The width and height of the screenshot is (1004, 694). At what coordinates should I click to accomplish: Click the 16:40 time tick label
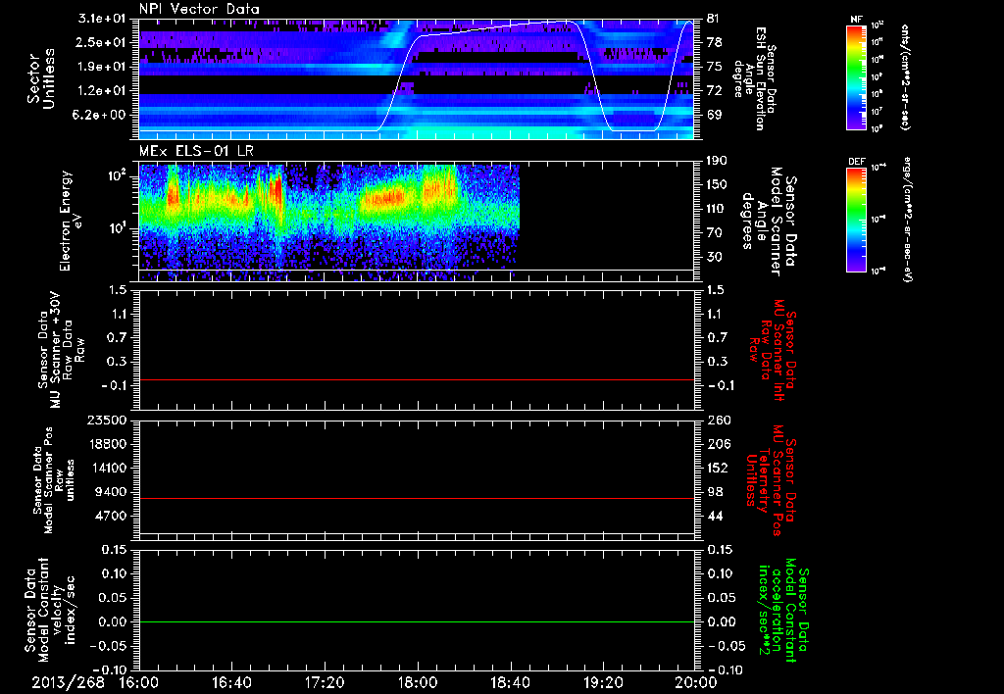pyautogui.click(x=231, y=682)
